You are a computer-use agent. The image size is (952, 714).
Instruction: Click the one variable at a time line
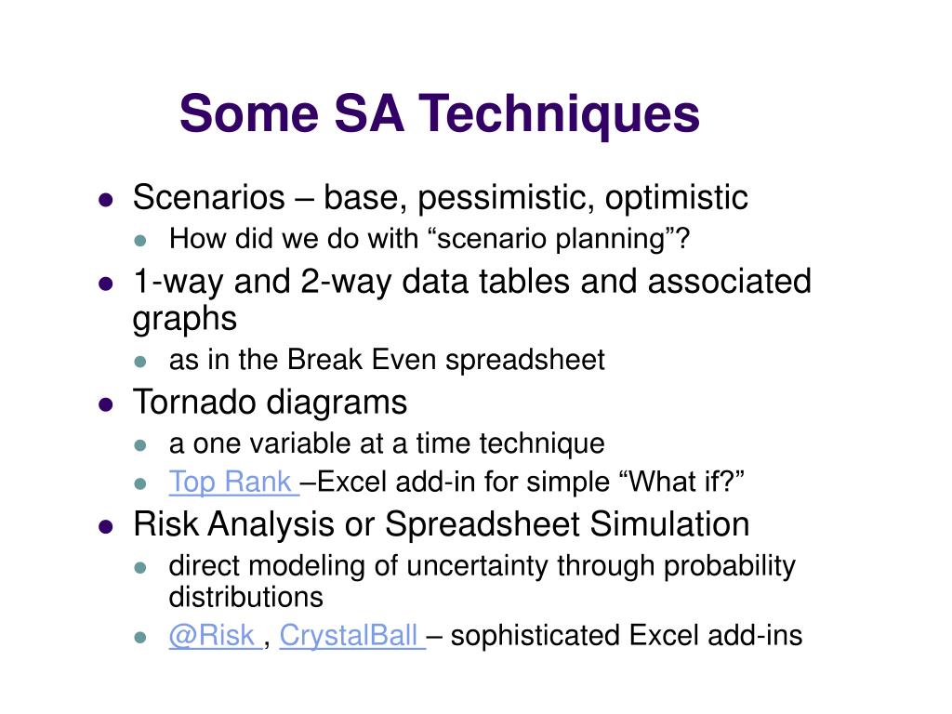point(387,443)
